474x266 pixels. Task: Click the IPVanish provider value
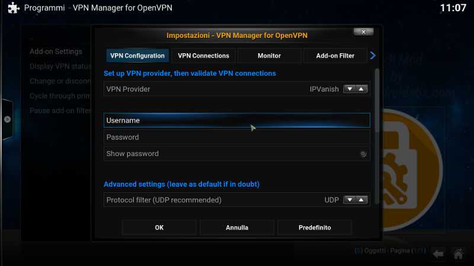[x=324, y=89]
